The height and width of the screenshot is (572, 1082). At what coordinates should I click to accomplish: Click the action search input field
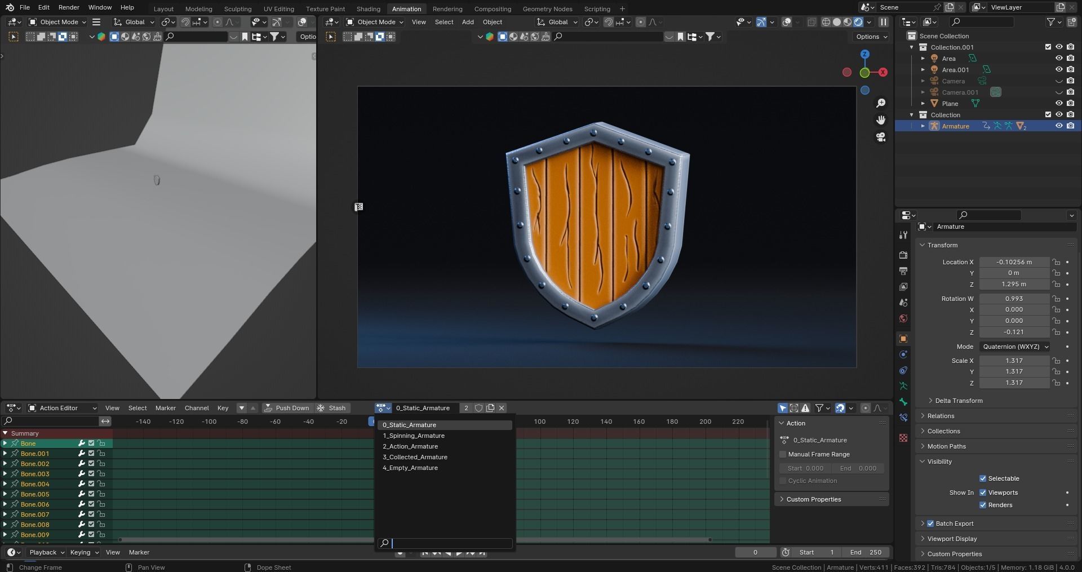(x=445, y=543)
